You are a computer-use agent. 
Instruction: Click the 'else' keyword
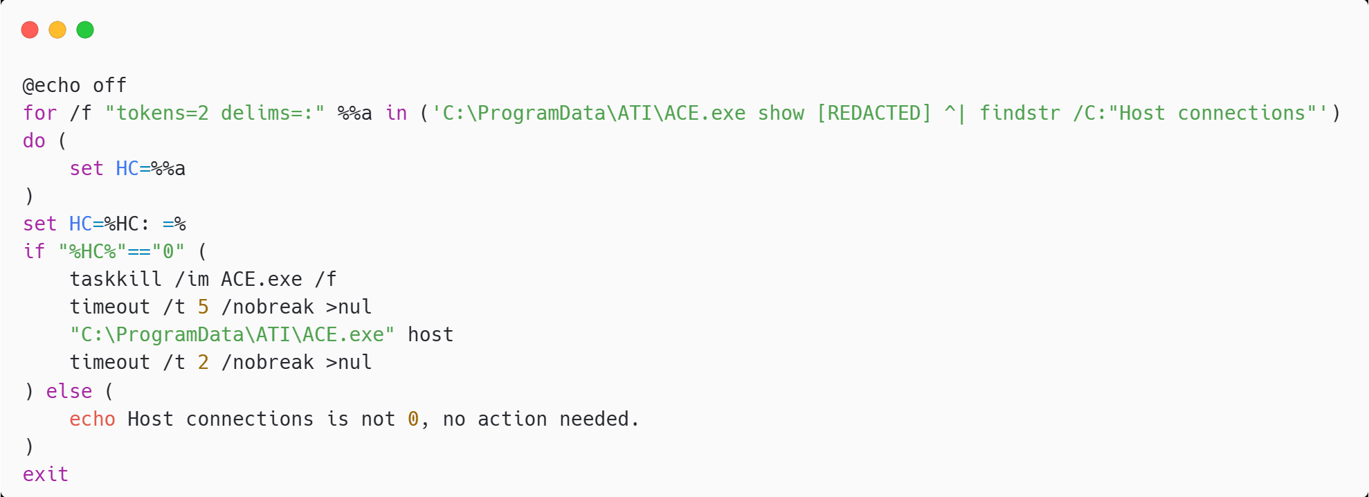tap(69, 392)
